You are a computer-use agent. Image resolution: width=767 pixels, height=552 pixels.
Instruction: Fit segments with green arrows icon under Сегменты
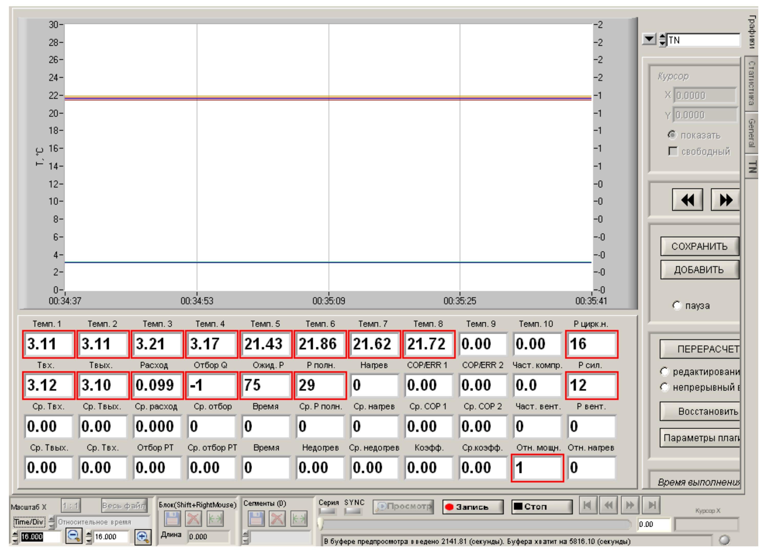tap(299, 518)
